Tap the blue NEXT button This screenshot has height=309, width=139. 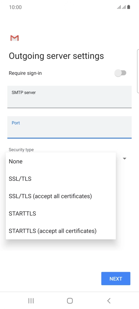tap(116, 278)
